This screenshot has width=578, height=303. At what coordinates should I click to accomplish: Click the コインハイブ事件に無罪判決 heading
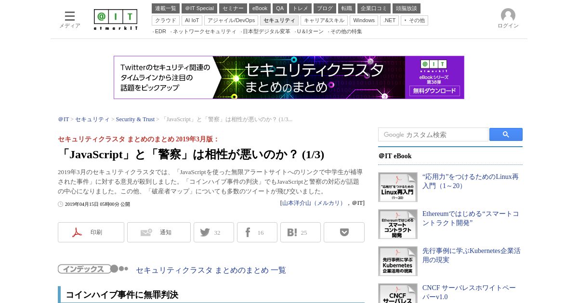tap(122, 295)
